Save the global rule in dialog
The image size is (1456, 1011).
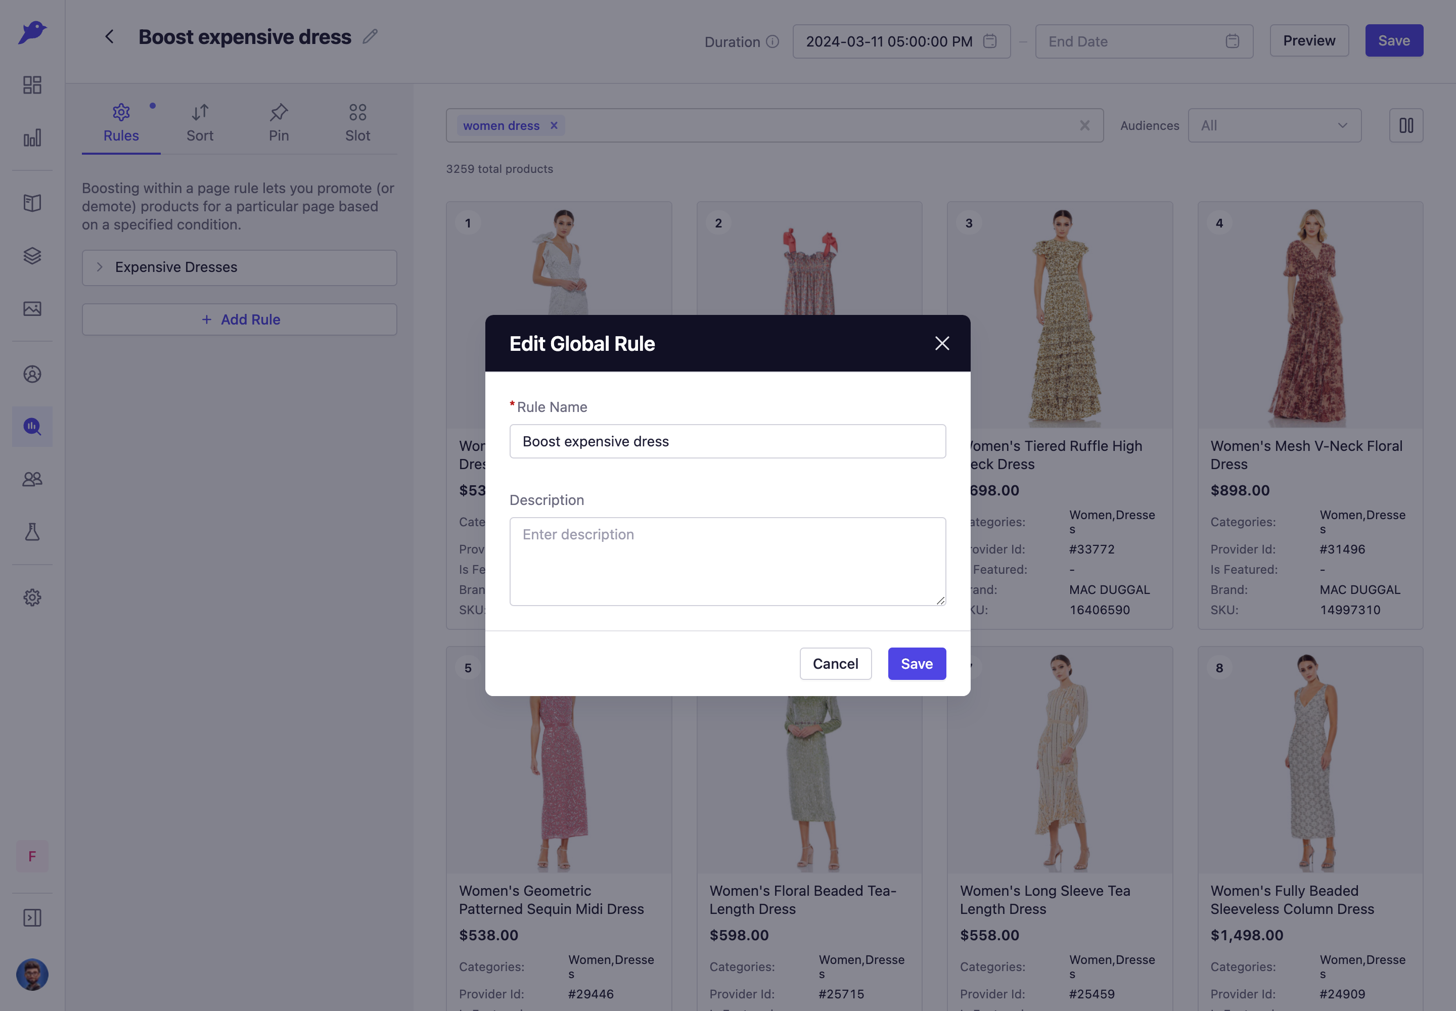pyautogui.click(x=916, y=664)
